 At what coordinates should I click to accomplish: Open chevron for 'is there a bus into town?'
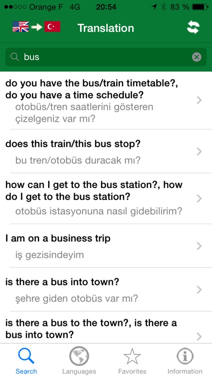click(199, 290)
